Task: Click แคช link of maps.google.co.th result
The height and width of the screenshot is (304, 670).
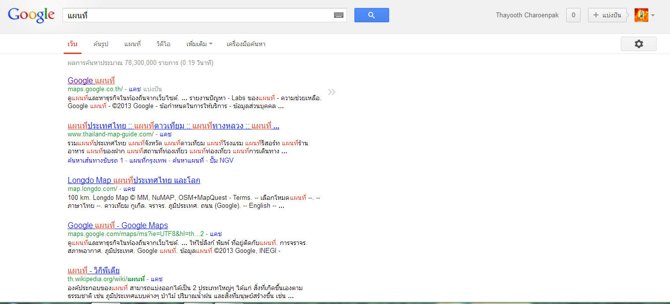Action: point(135,89)
